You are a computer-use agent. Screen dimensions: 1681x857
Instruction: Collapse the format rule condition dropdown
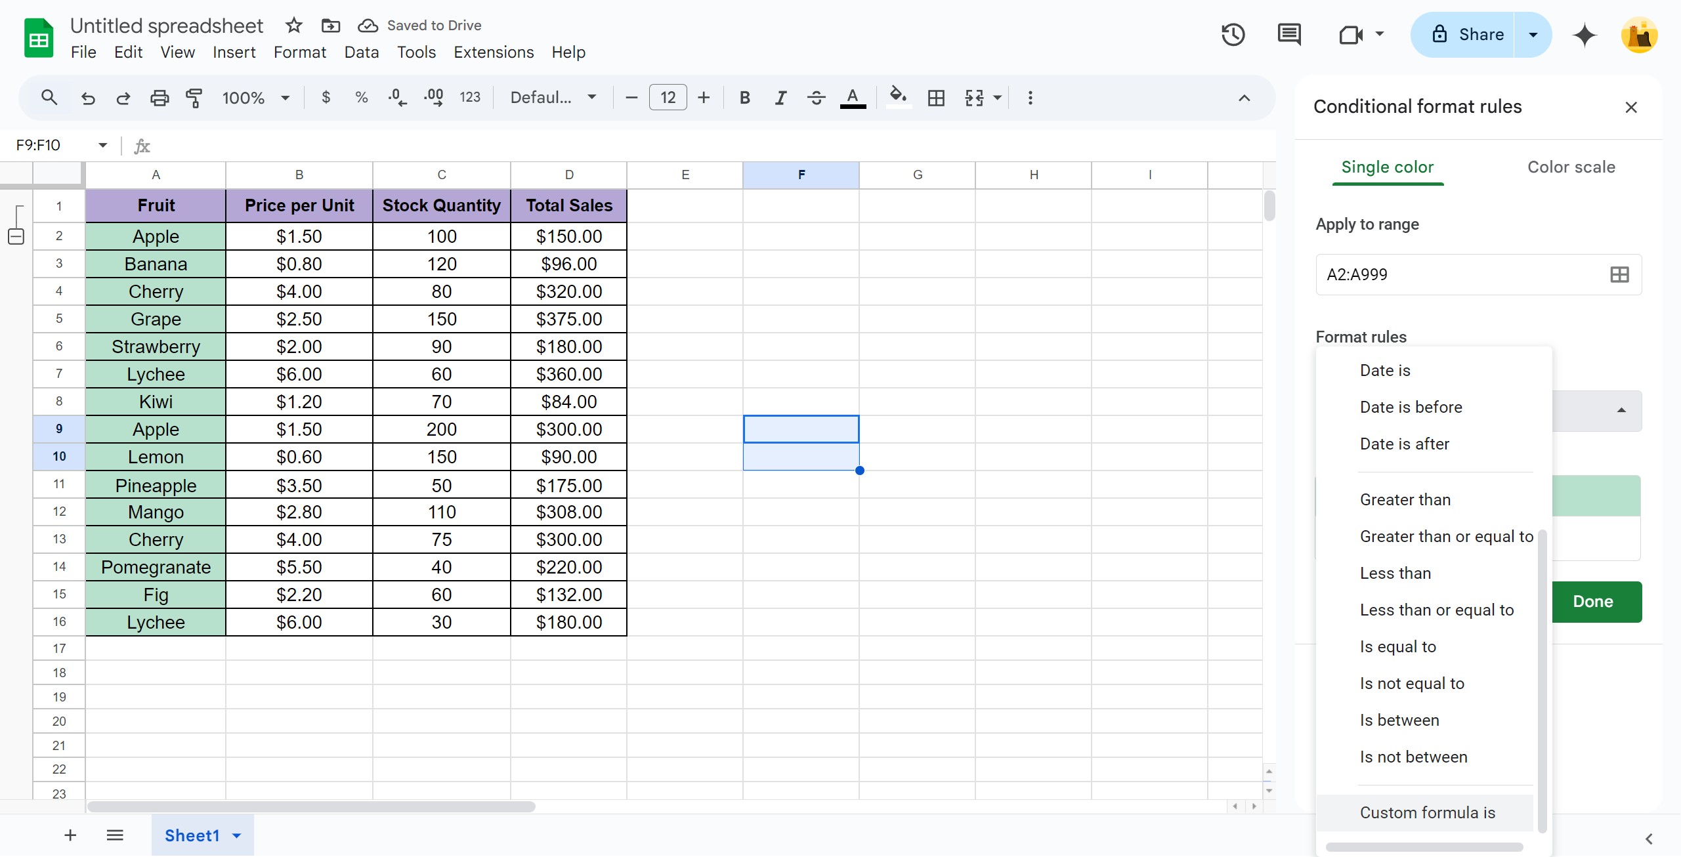tap(1621, 410)
